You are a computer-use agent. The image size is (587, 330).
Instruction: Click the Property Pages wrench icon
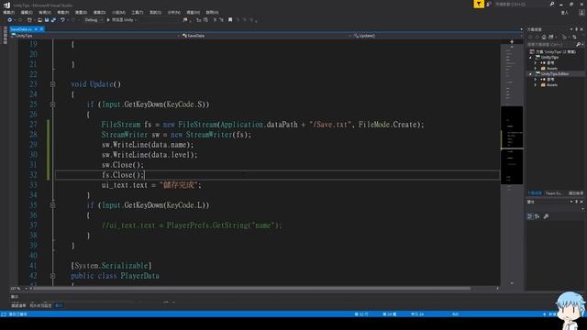(x=547, y=216)
